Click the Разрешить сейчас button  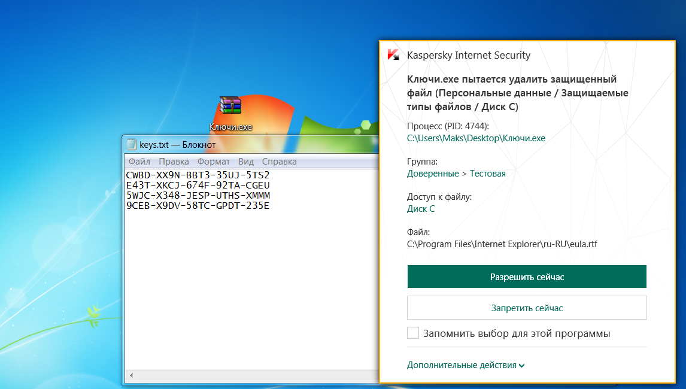pos(527,276)
